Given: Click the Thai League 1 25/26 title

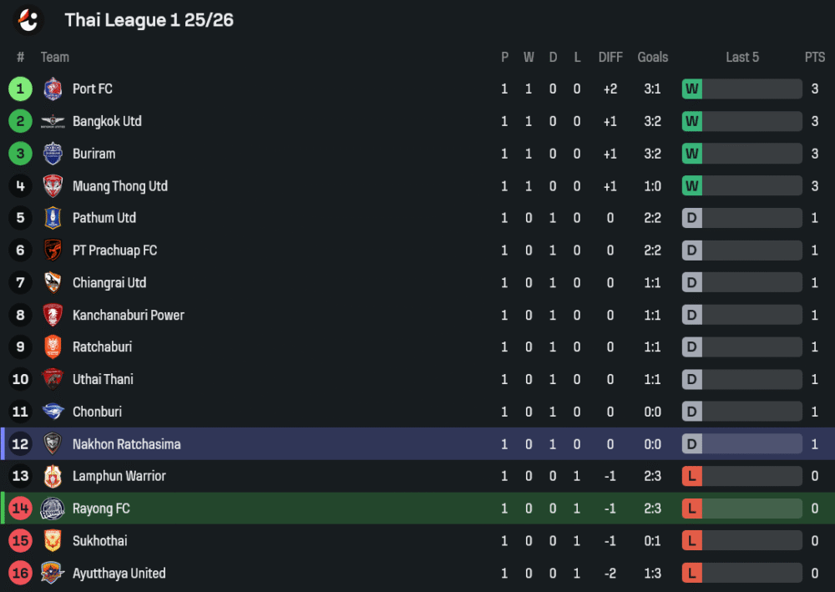Looking at the screenshot, I should tap(149, 20).
